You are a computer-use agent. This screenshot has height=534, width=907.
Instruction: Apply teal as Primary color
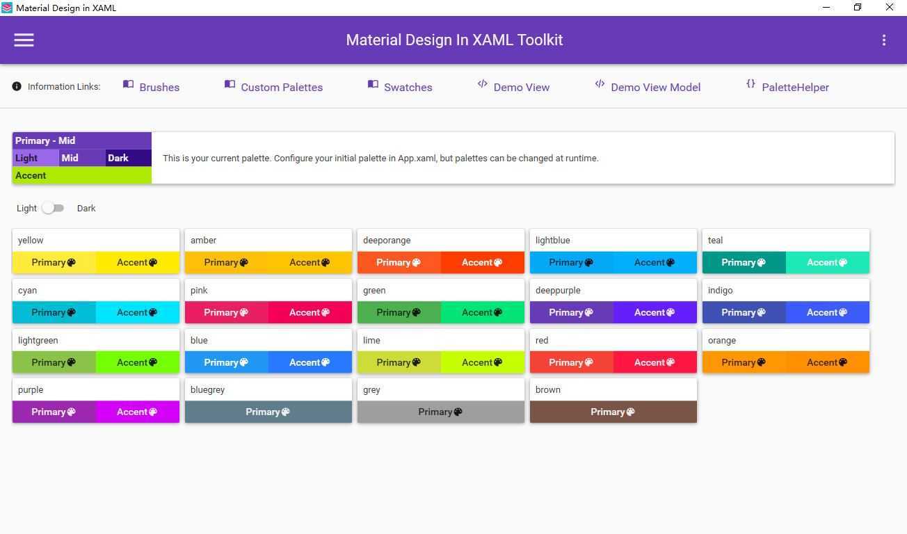(744, 262)
